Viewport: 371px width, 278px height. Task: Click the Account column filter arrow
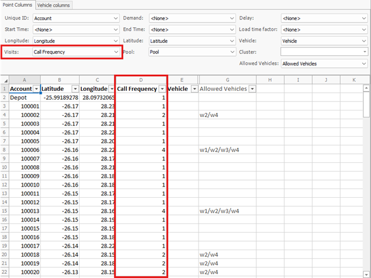pyautogui.click(x=36, y=89)
